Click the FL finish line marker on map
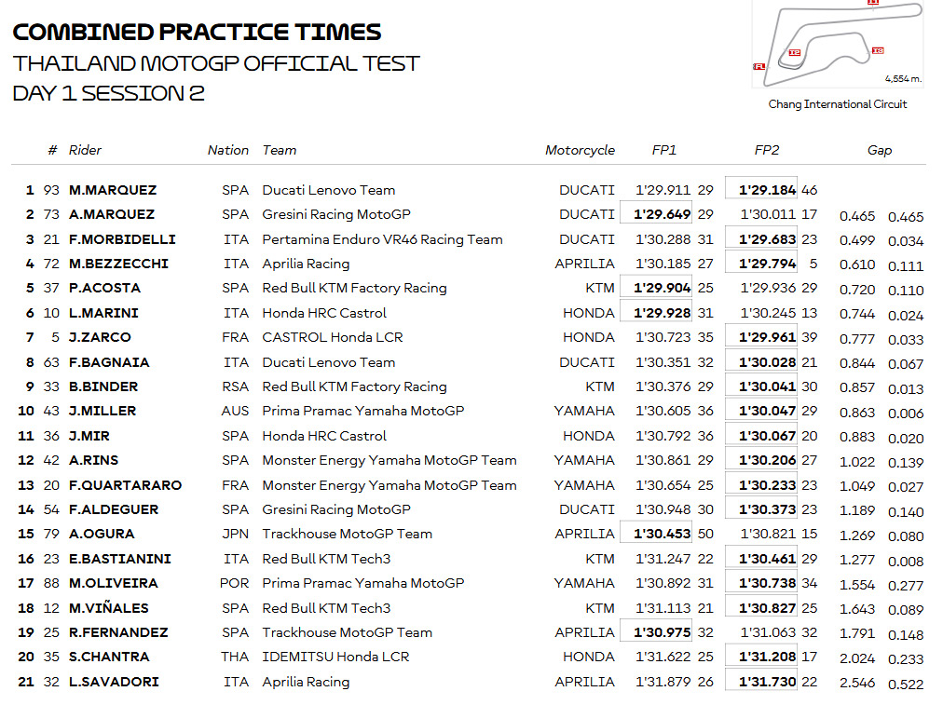The width and height of the screenshot is (943, 705). point(759,66)
